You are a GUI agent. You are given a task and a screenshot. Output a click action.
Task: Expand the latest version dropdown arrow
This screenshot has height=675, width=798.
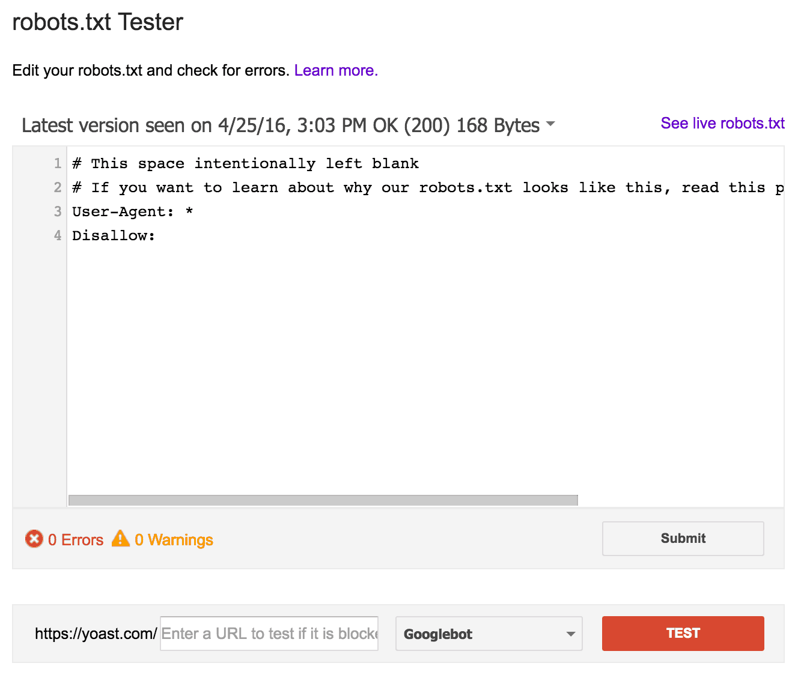(550, 125)
